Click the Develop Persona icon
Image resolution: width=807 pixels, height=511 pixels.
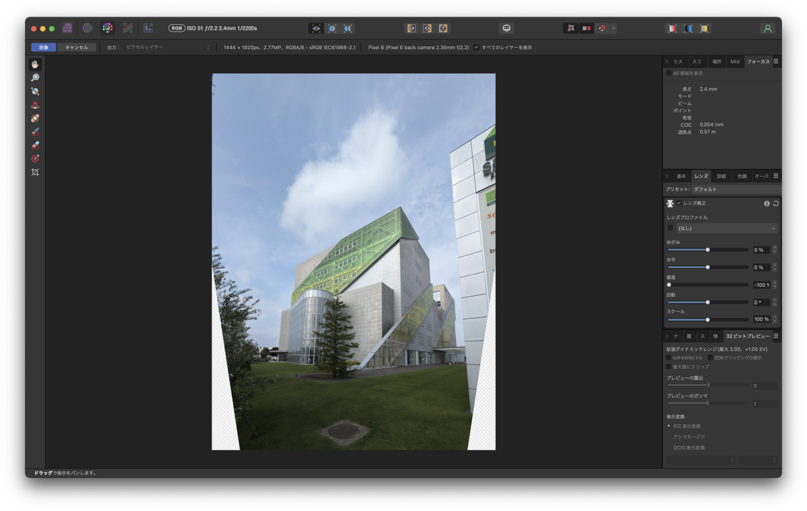(x=108, y=28)
